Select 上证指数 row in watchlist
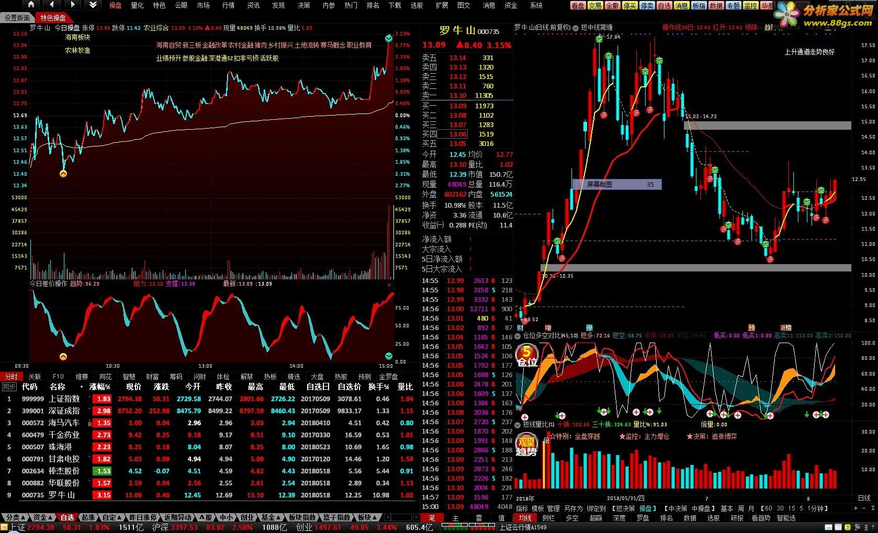 [x=209, y=399]
